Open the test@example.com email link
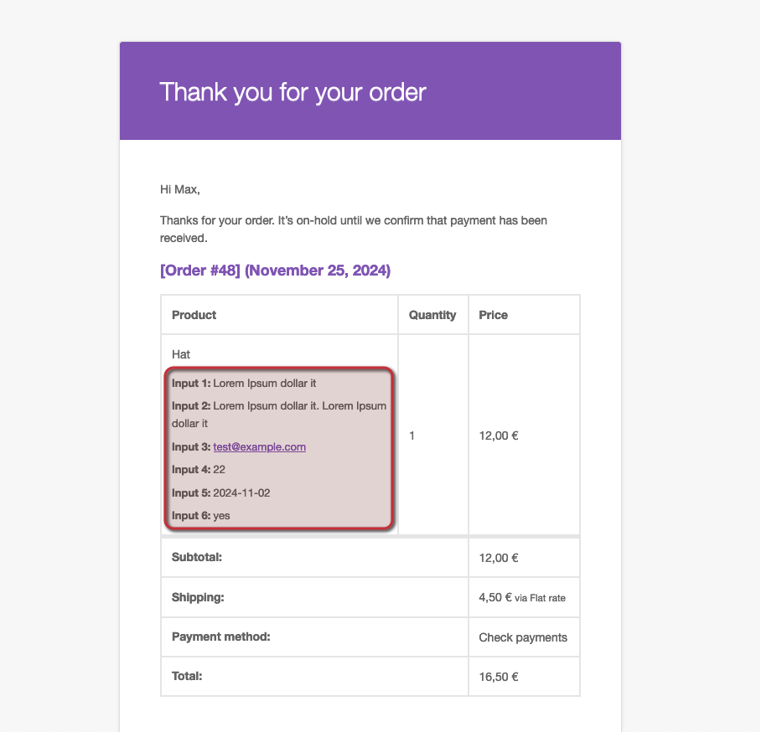The height and width of the screenshot is (732, 761). click(x=259, y=447)
